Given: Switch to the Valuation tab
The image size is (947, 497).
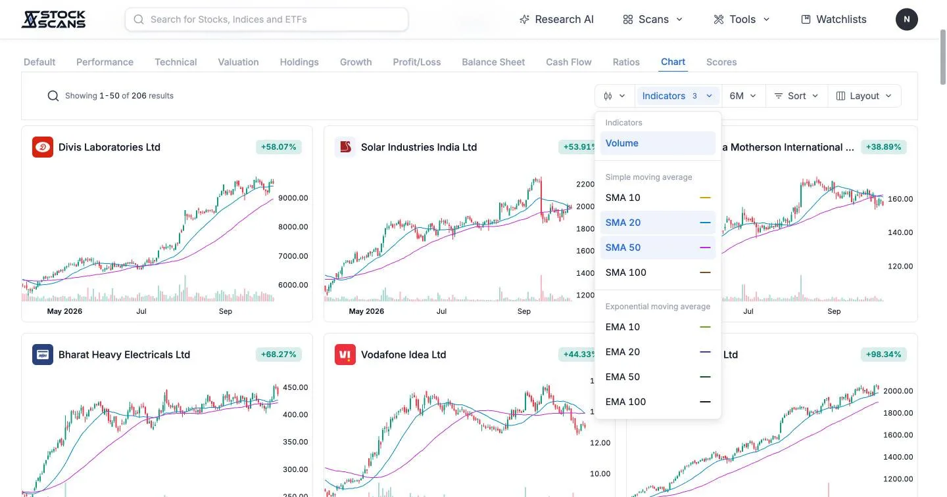Looking at the screenshot, I should tap(238, 62).
